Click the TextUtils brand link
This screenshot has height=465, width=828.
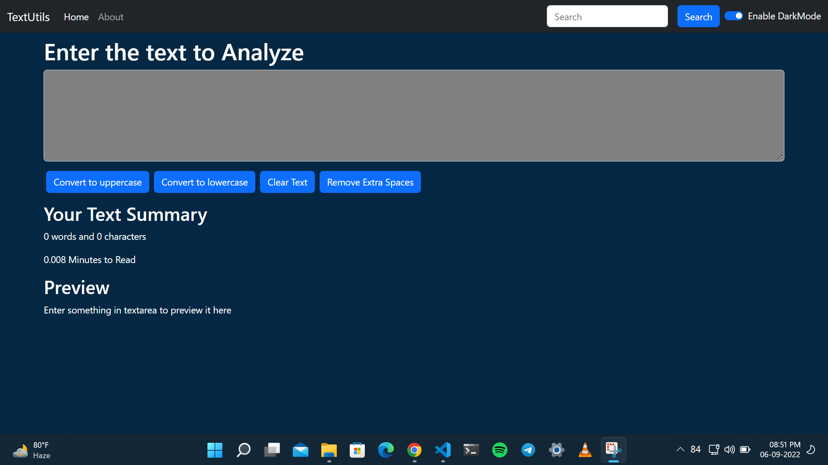pyautogui.click(x=28, y=17)
